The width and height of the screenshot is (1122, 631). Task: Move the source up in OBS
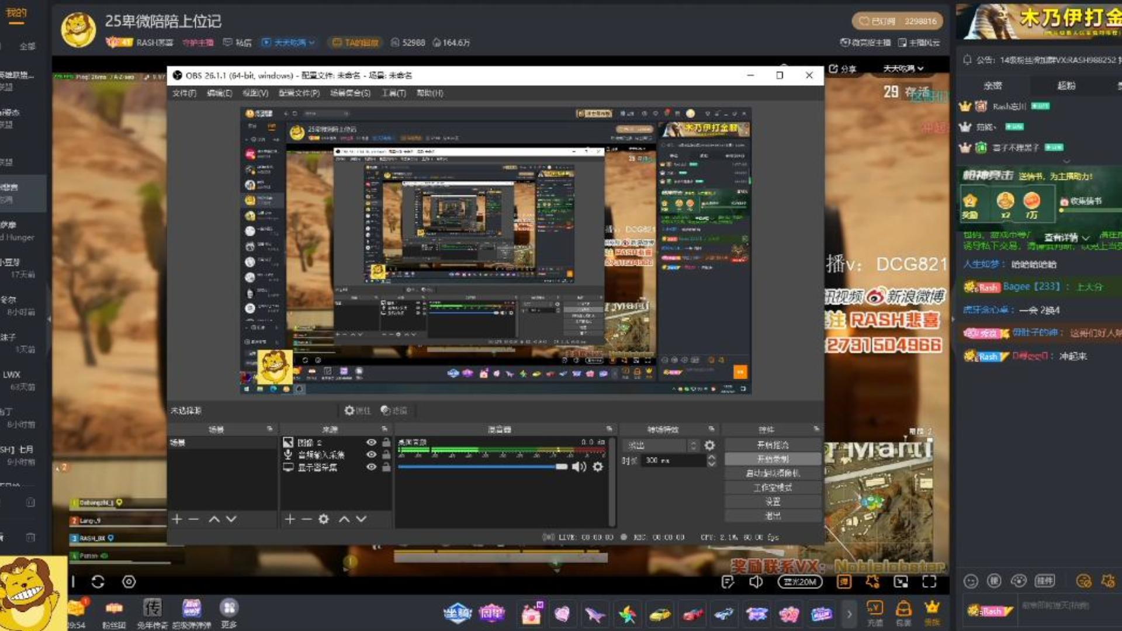tap(344, 519)
